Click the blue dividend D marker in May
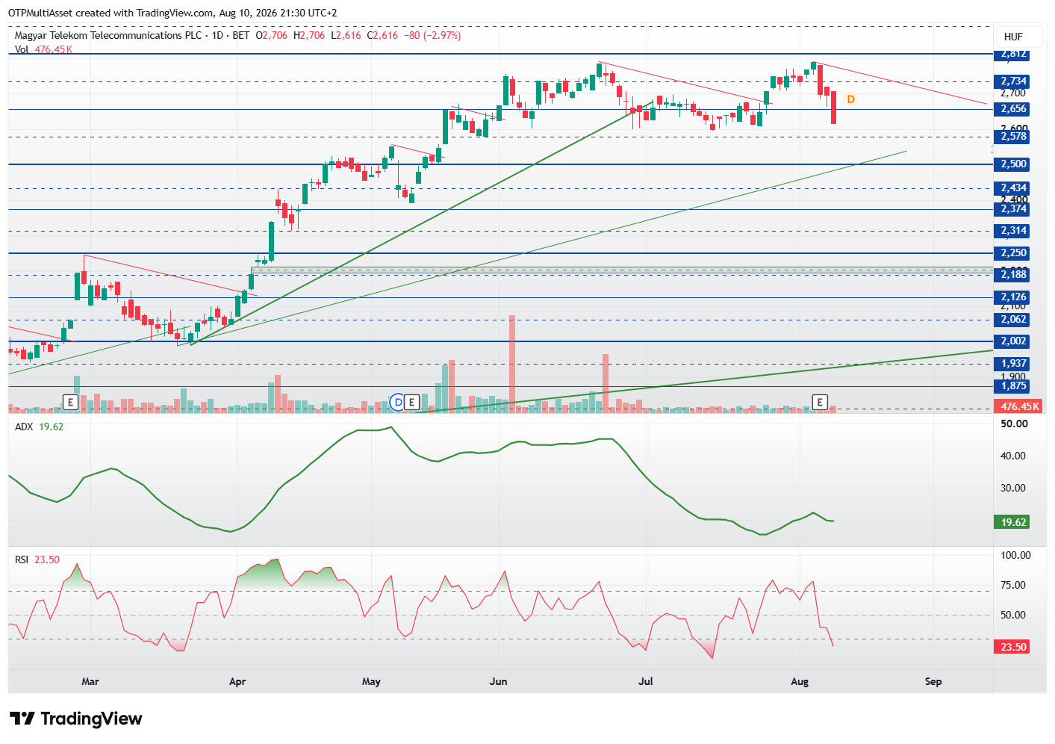This screenshot has width=1055, height=744. [398, 403]
